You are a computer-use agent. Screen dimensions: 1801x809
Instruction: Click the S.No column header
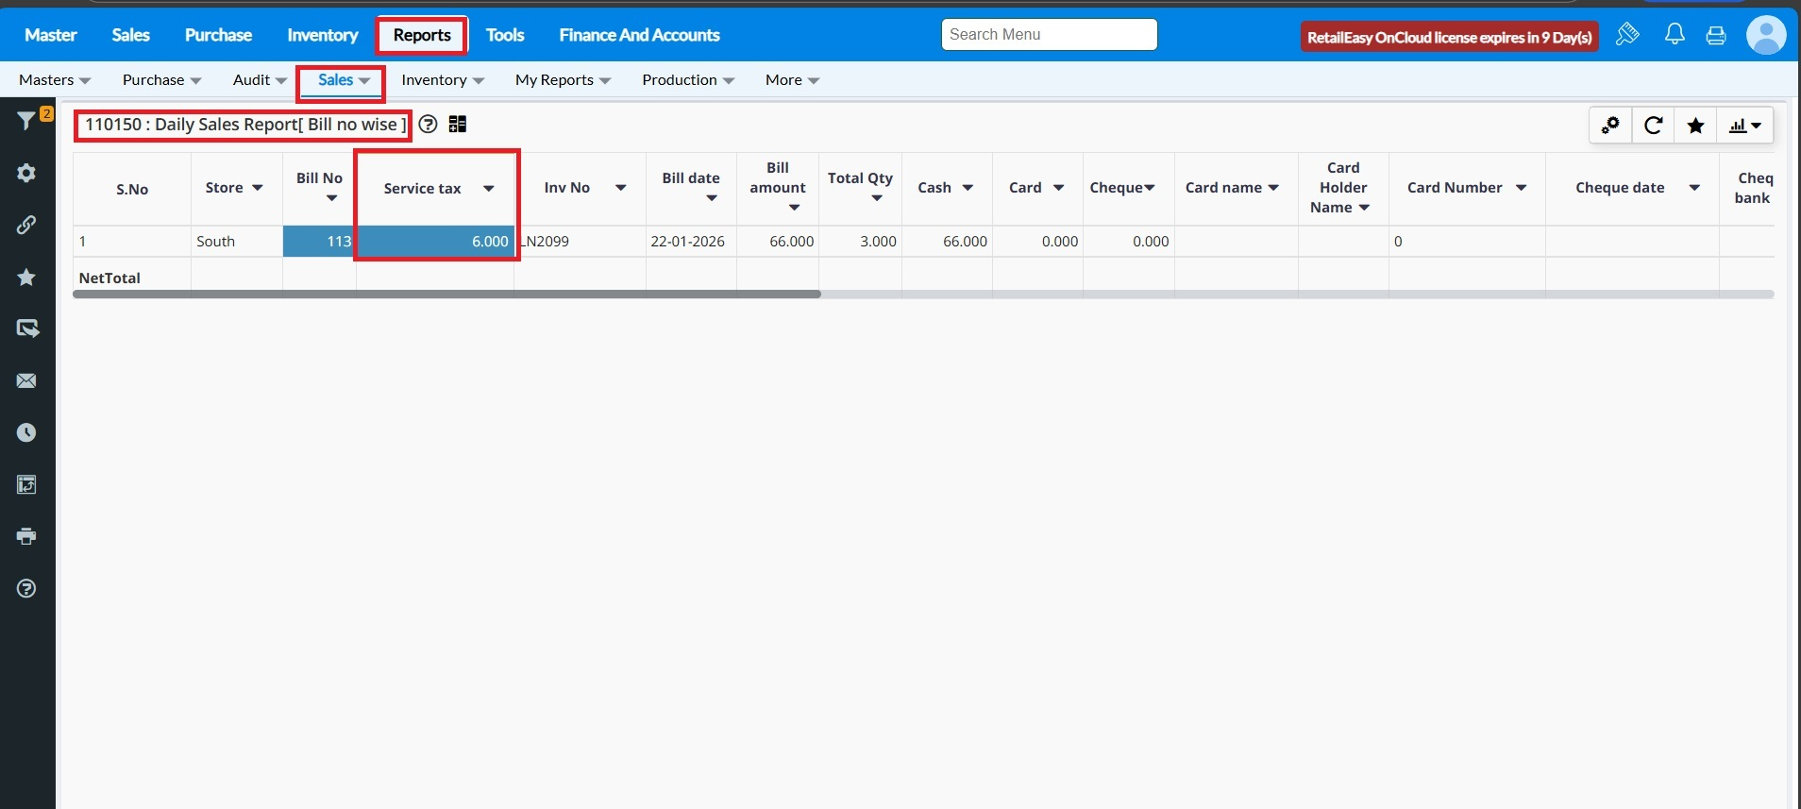pos(132,189)
